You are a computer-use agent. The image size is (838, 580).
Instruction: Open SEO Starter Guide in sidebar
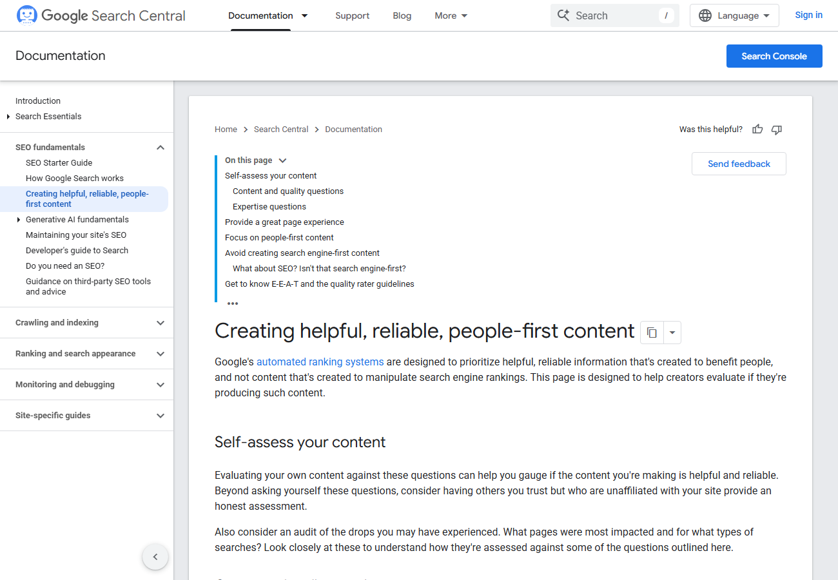click(x=59, y=163)
